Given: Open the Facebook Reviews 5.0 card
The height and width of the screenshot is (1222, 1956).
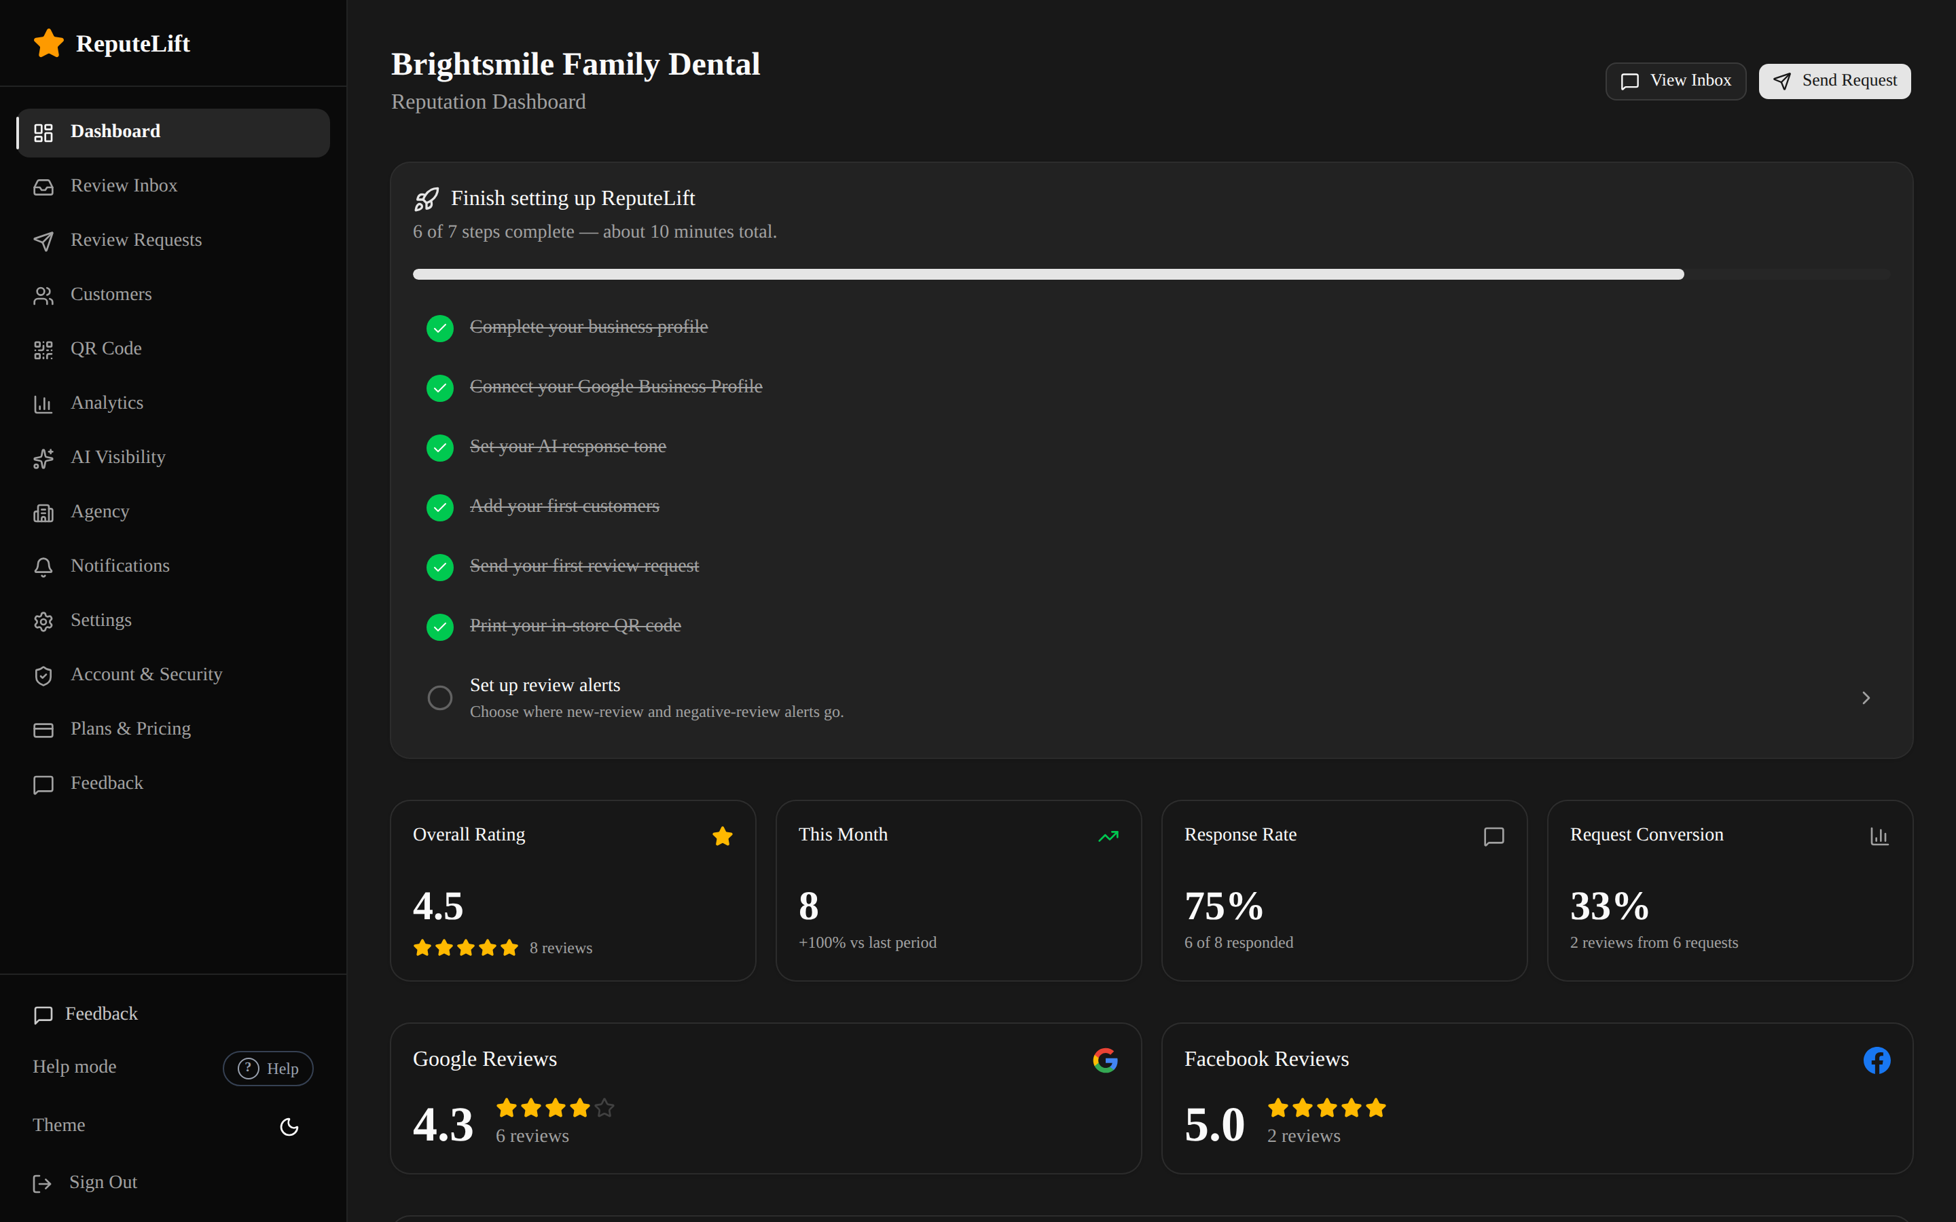Looking at the screenshot, I should click(x=1536, y=1098).
